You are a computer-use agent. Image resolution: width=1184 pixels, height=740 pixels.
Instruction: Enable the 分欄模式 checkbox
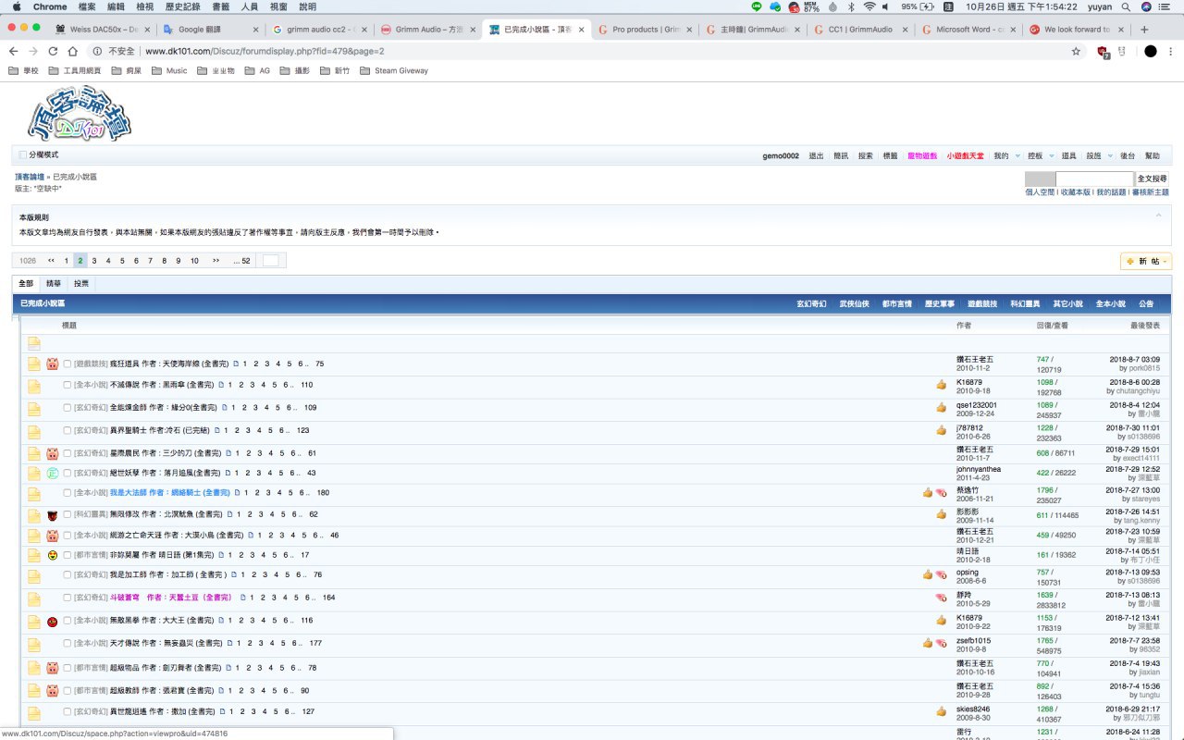(23, 155)
